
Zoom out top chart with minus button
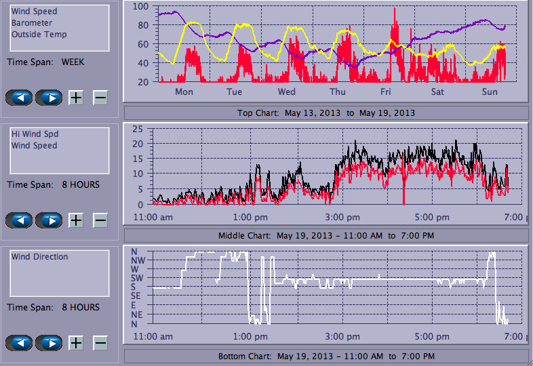click(x=100, y=98)
